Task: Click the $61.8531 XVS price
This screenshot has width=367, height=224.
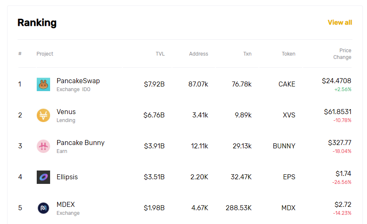Action: coord(337,112)
